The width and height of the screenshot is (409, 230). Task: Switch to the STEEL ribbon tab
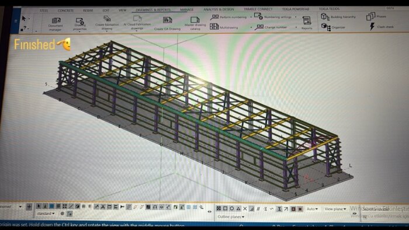pyautogui.click(x=44, y=11)
